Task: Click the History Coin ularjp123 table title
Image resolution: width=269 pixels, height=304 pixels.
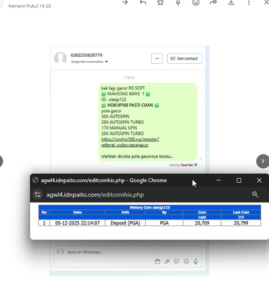Action: click(x=150, y=207)
